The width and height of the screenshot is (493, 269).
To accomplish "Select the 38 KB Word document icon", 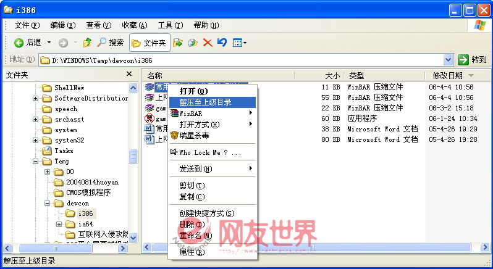I will coord(150,129).
